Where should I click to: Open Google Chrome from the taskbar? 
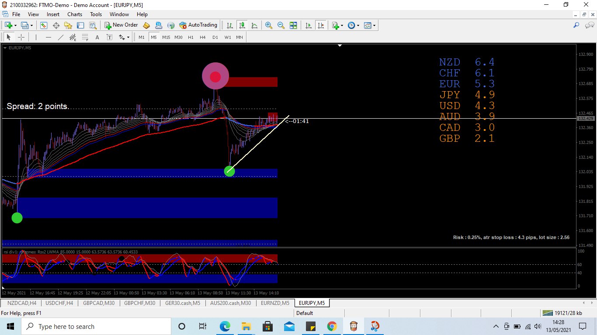tap(332, 327)
